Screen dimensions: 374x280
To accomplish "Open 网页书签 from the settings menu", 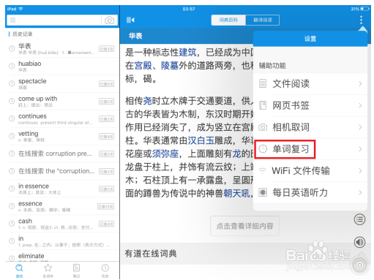I will click(310, 105).
